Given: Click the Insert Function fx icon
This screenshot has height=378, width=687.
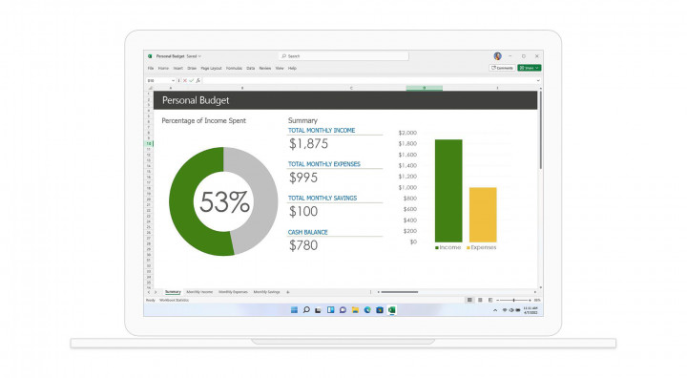Looking at the screenshot, I should [x=198, y=81].
